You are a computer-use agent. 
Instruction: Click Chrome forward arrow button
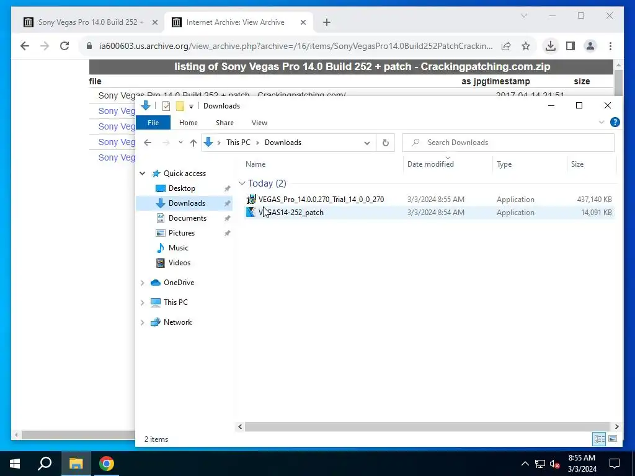[45, 46]
